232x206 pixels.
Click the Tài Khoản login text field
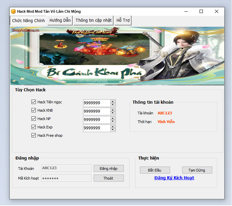(66, 168)
